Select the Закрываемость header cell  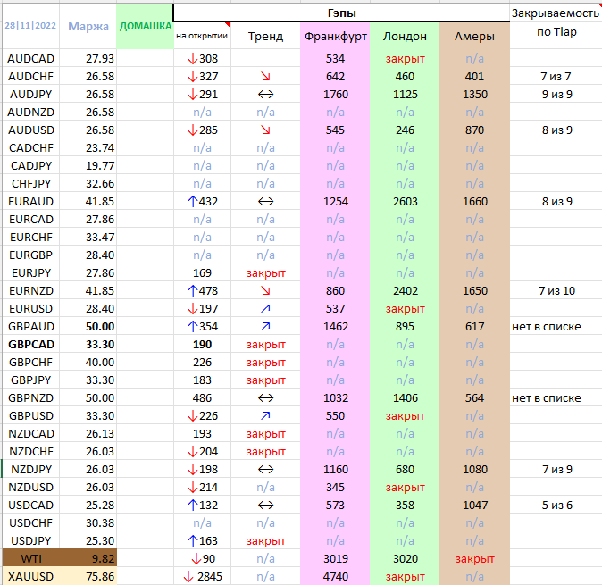(x=556, y=13)
